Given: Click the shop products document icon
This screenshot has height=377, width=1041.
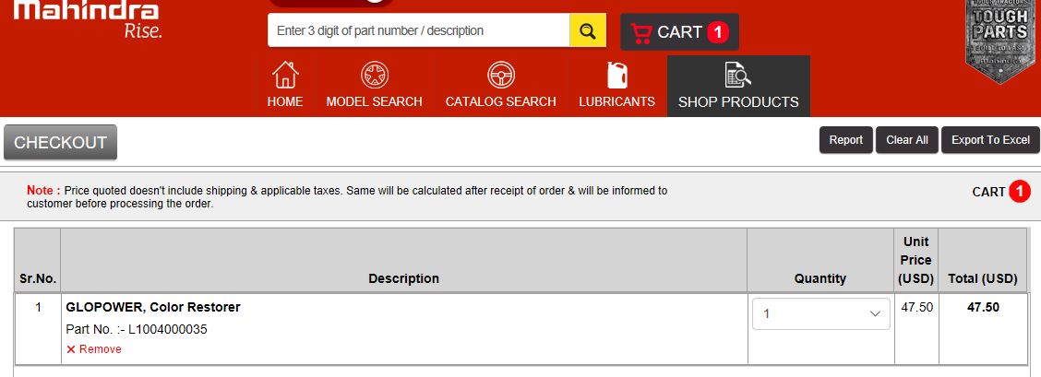Looking at the screenshot, I should tap(737, 75).
